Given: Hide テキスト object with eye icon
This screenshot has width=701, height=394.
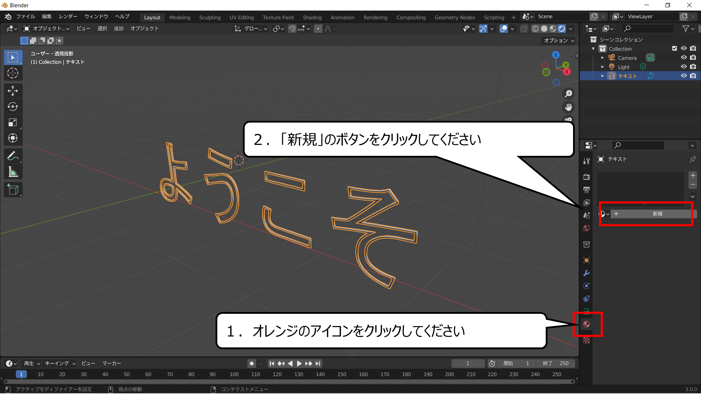Looking at the screenshot, I should [x=683, y=76].
